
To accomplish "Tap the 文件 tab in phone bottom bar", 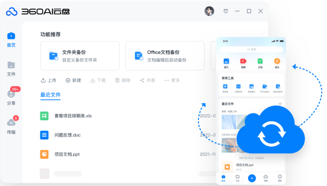I will click(237, 178).
